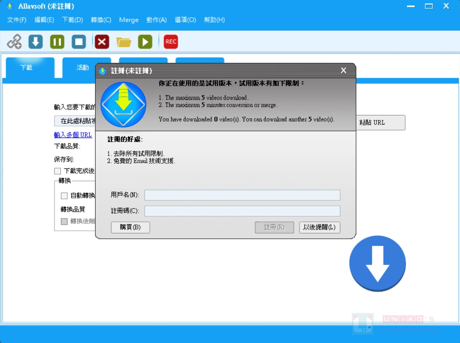Click the 以後提醒(L) button
Viewport: 460px width, 343px height.
pos(319,227)
